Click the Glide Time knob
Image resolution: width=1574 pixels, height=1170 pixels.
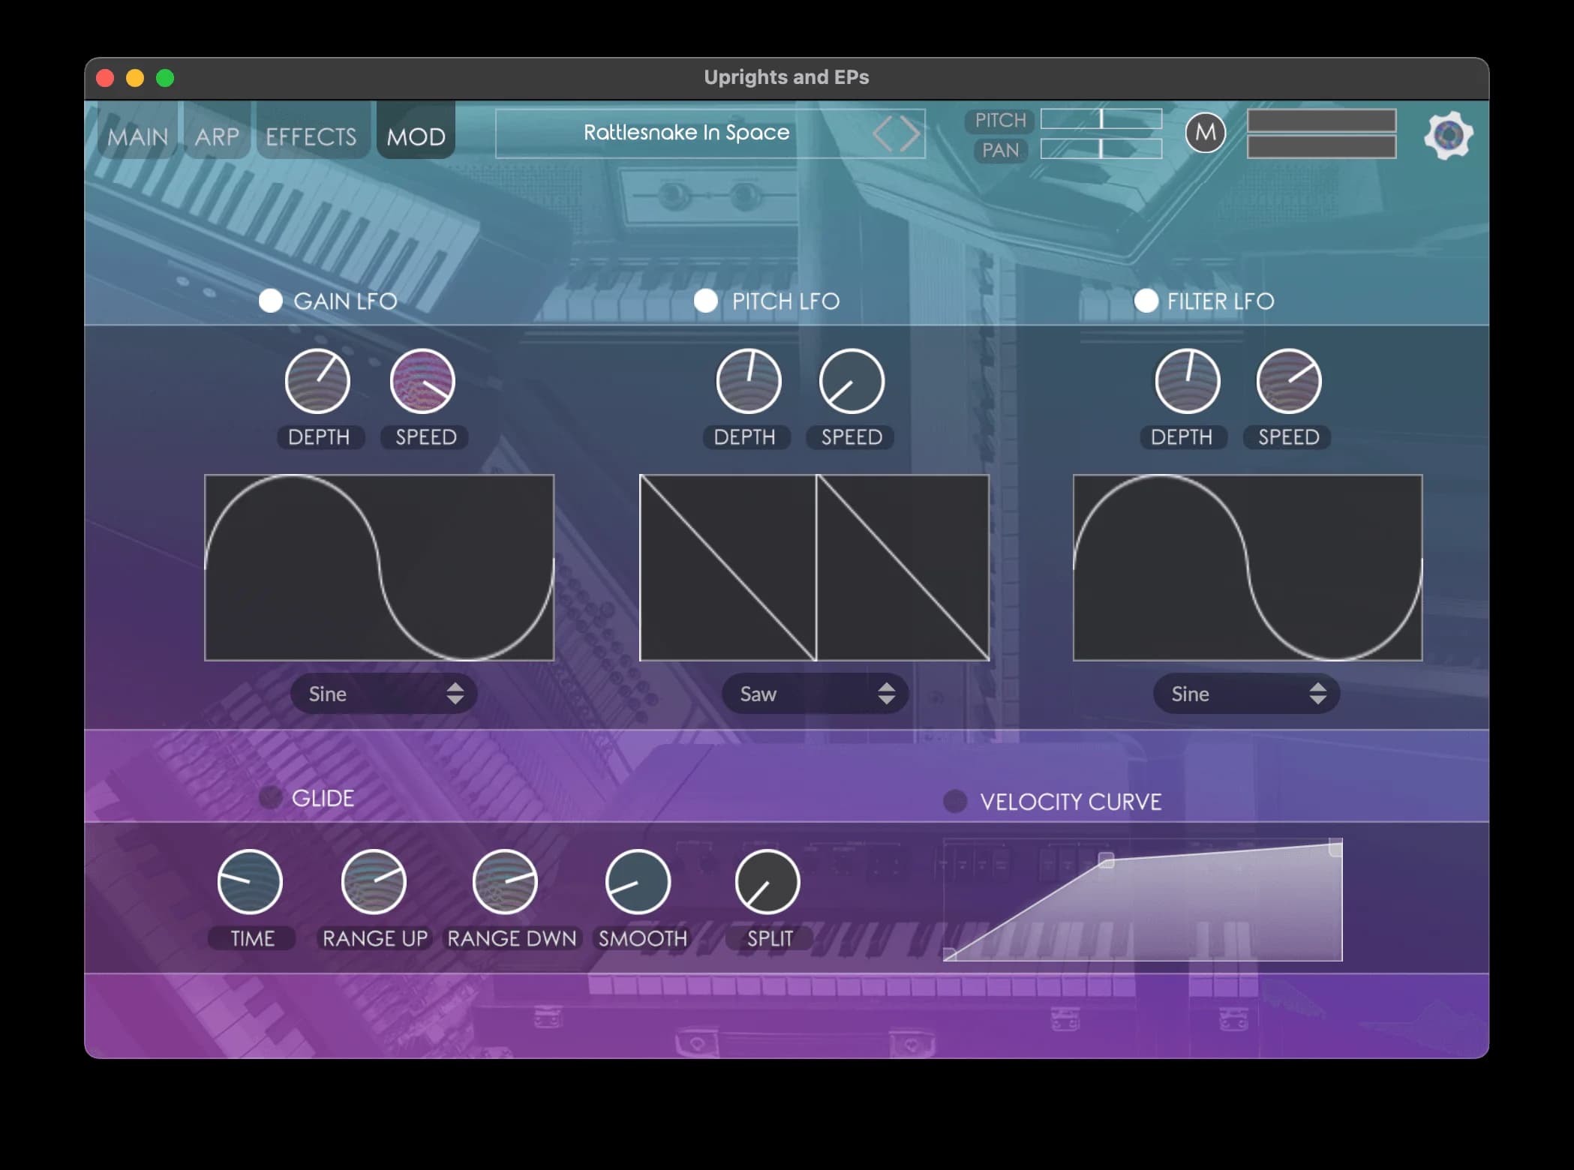click(x=251, y=881)
